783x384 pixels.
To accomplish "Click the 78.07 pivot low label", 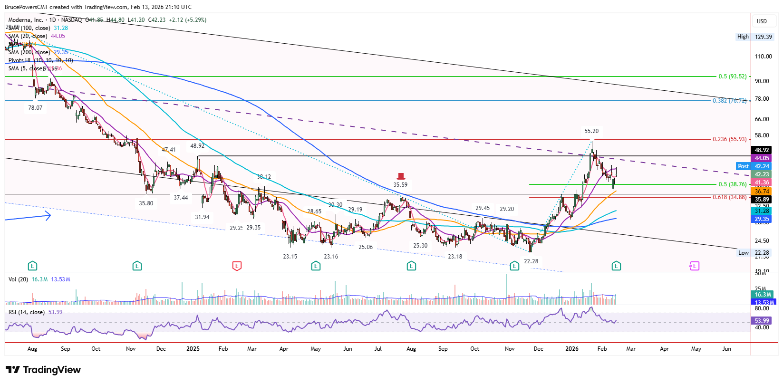I will pyautogui.click(x=35, y=108).
